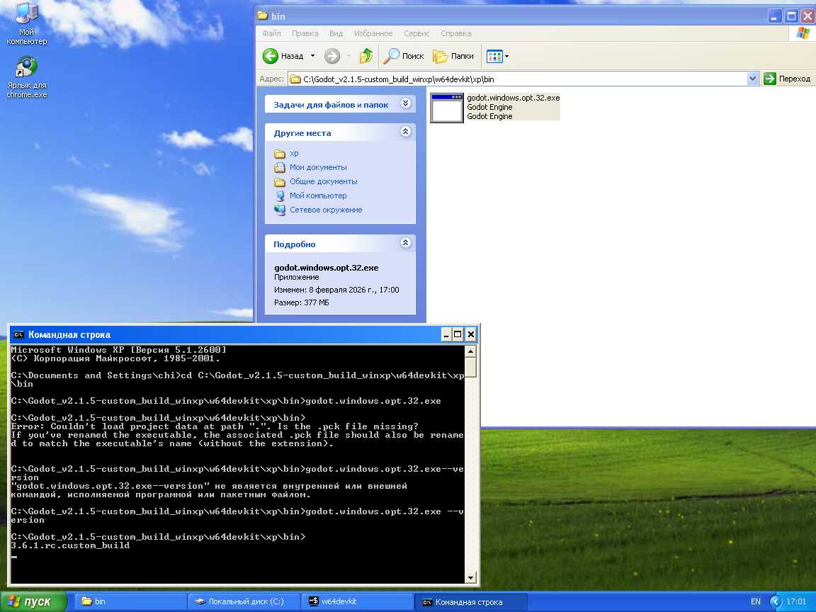Click 'Размер: 377 МБ' detail text

[301, 302]
